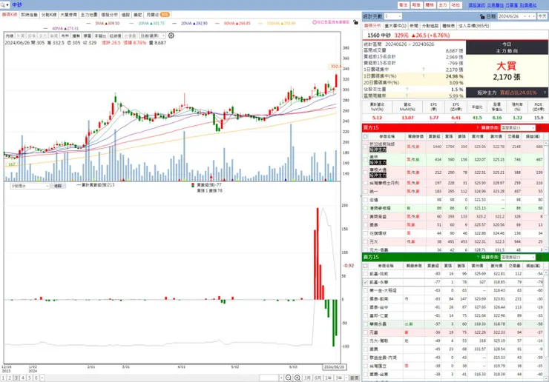Click the red square icon in 買方15 header
Image resolution: width=549 pixels, height=382 pixels.
tap(539, 128)
